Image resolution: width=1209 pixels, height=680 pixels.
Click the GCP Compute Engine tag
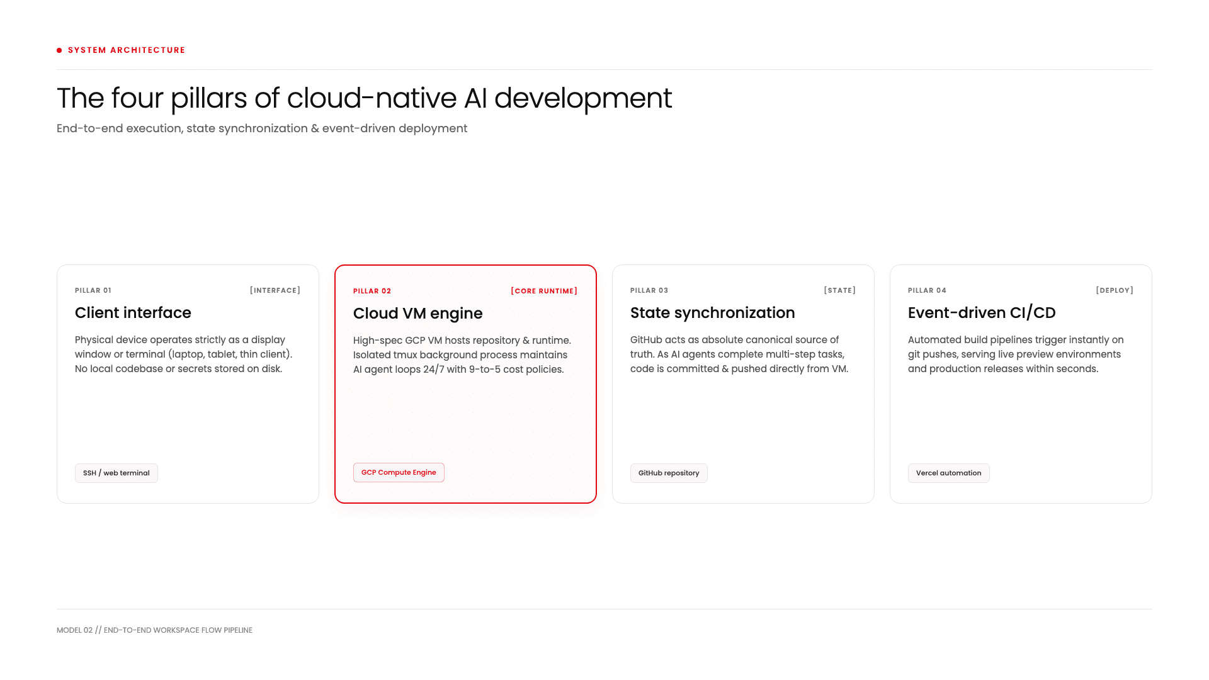click(x=399, y=472)
